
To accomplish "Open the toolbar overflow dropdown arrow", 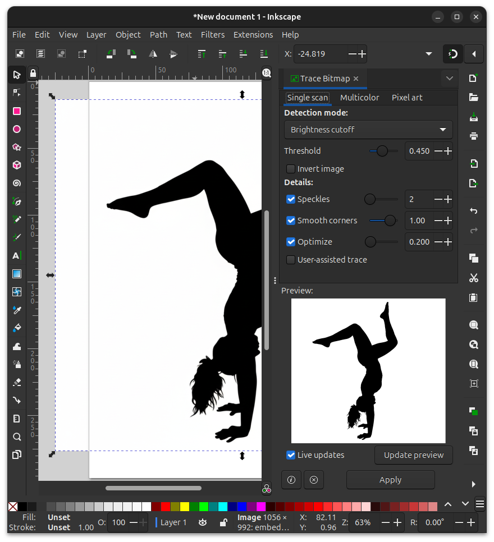I will click(429, 54).
